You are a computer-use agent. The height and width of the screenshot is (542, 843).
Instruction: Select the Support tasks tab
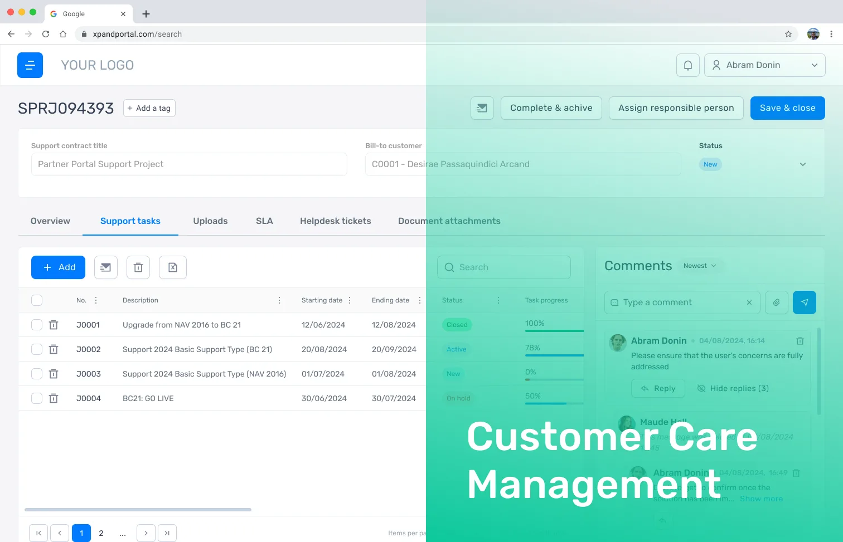130,221
